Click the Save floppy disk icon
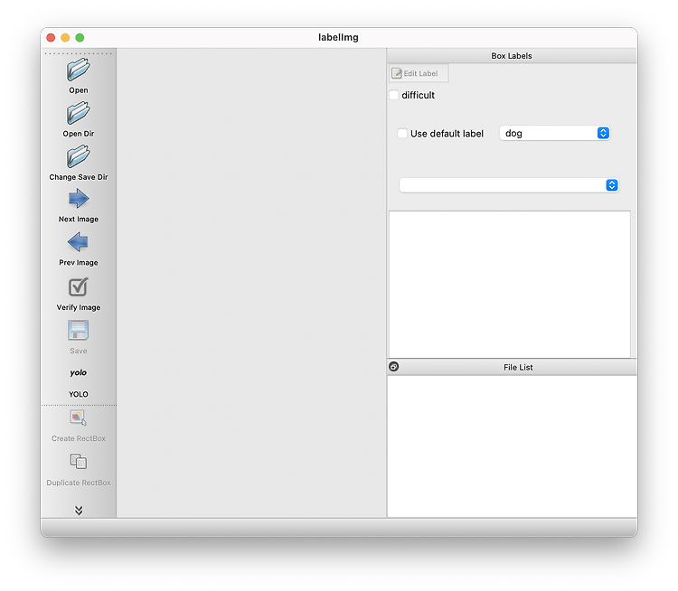Image resolution: width=678 pixels, height=591 pixels. pos(79,331)
